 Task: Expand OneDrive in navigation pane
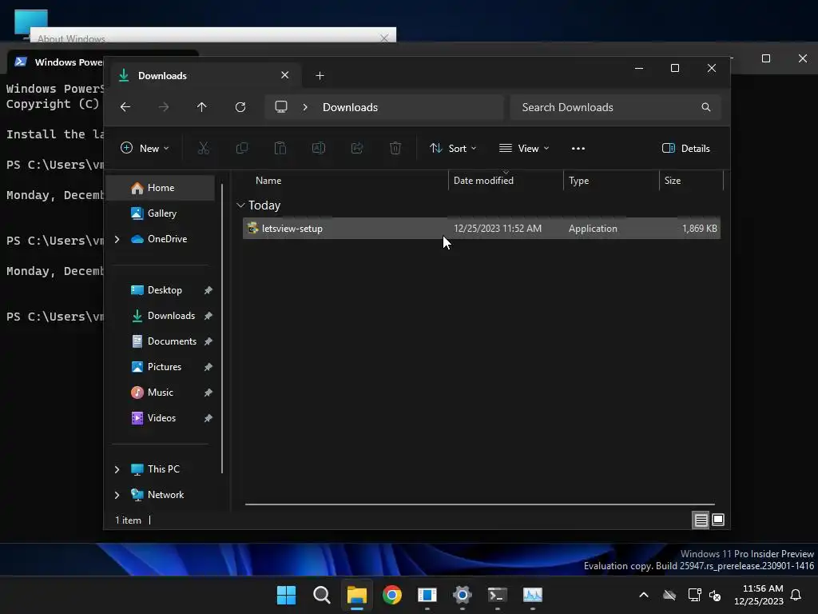(x=117, y=239)
